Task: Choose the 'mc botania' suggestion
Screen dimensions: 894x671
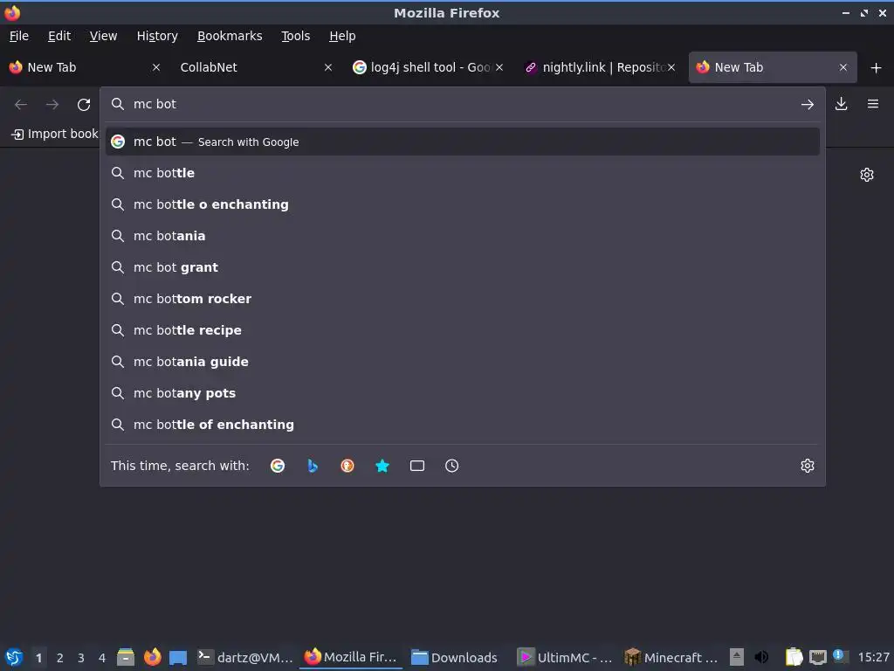Action: [463, 236]
